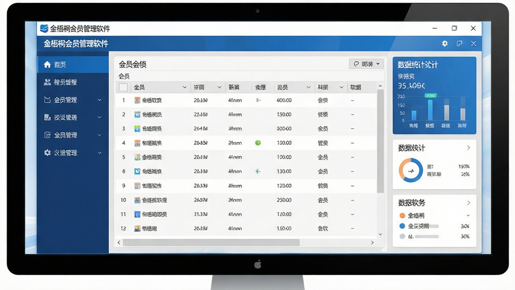
Task: Click the member avatar icon in row 4
Action: pyautogui.click(x=137, y=143)
